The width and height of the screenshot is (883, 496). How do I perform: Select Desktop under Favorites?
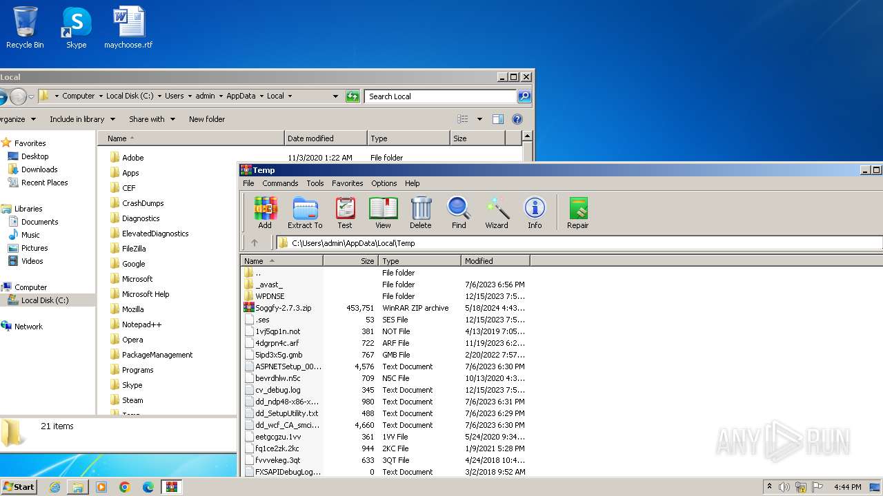[x=34, y=156]
